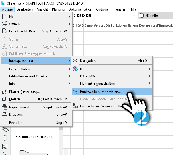This screenshot has width=173, height=155.
Task: Choose Projekt schließen from the menu
Action: tap(37, 31)
